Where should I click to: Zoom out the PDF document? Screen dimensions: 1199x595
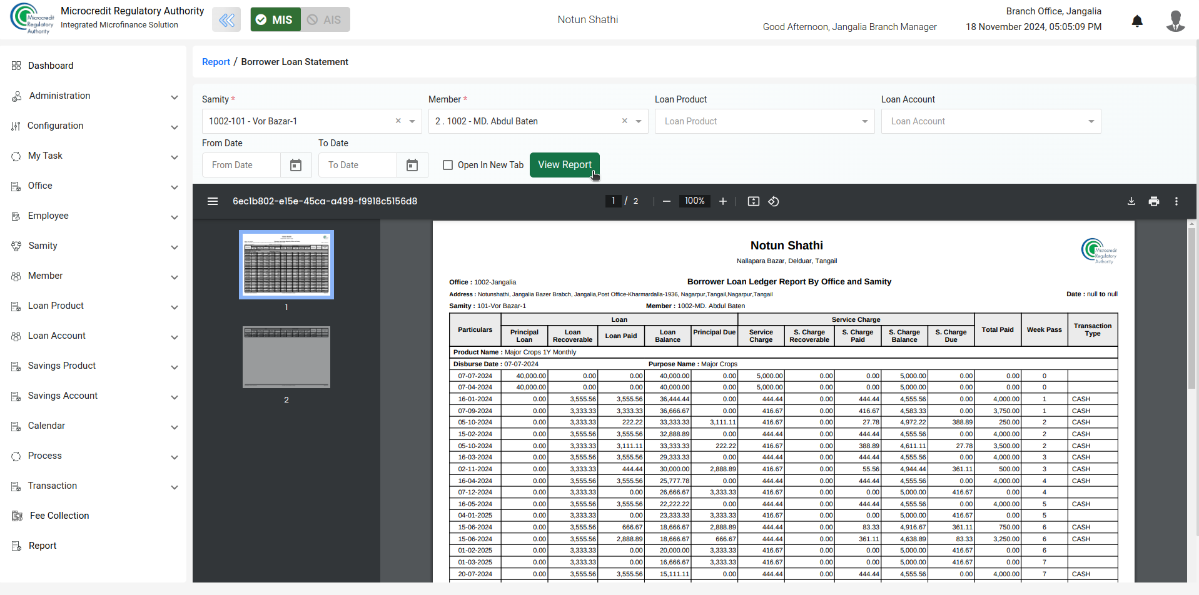[667, 201]
